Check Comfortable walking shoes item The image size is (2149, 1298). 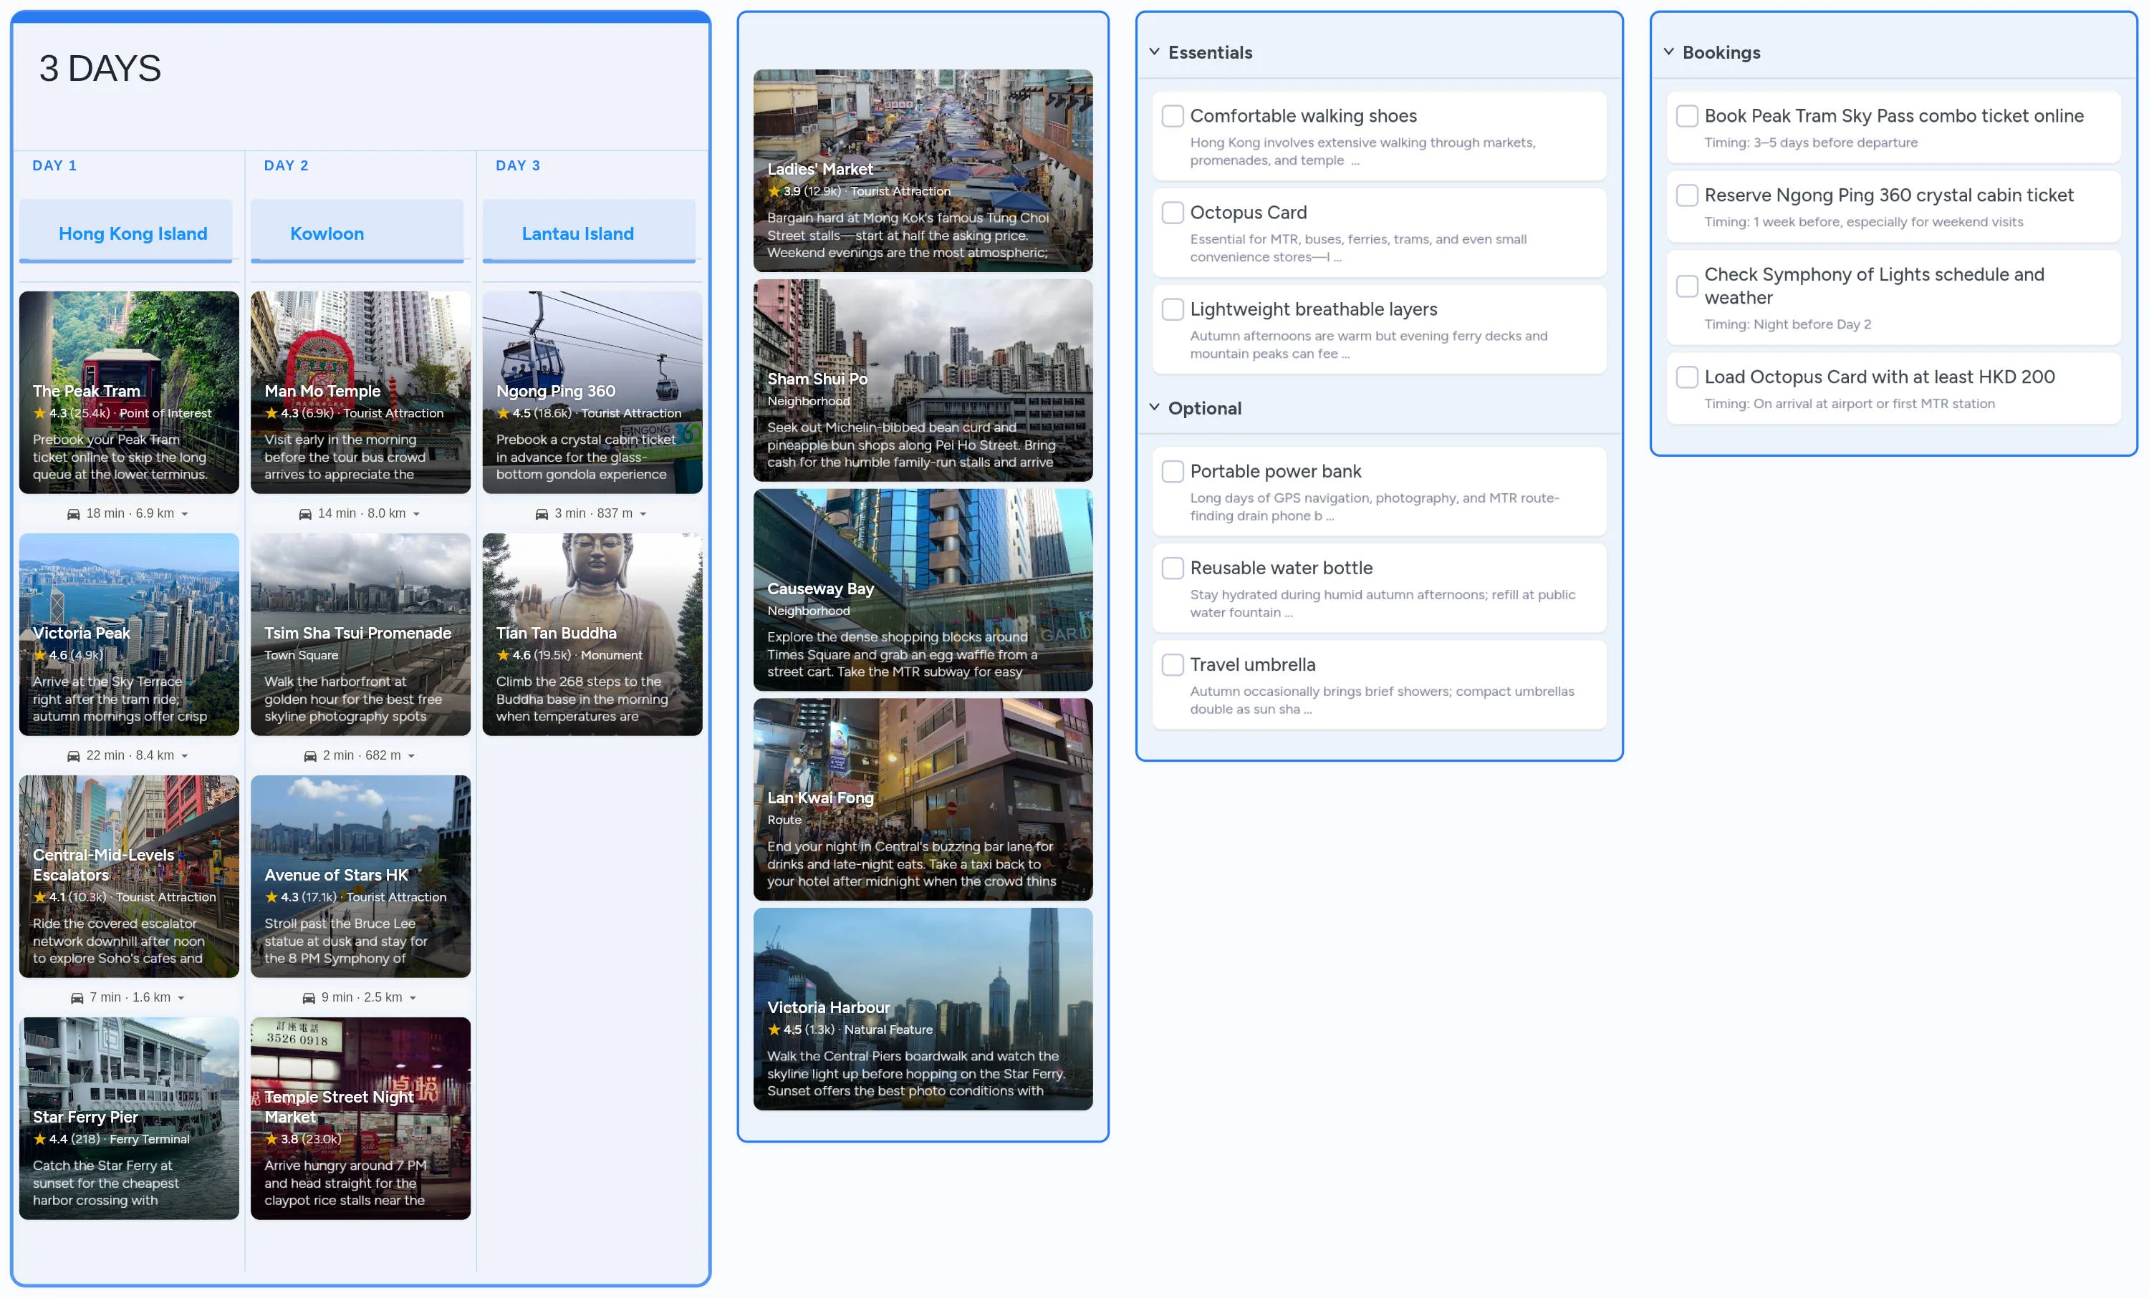(1172, 116)
